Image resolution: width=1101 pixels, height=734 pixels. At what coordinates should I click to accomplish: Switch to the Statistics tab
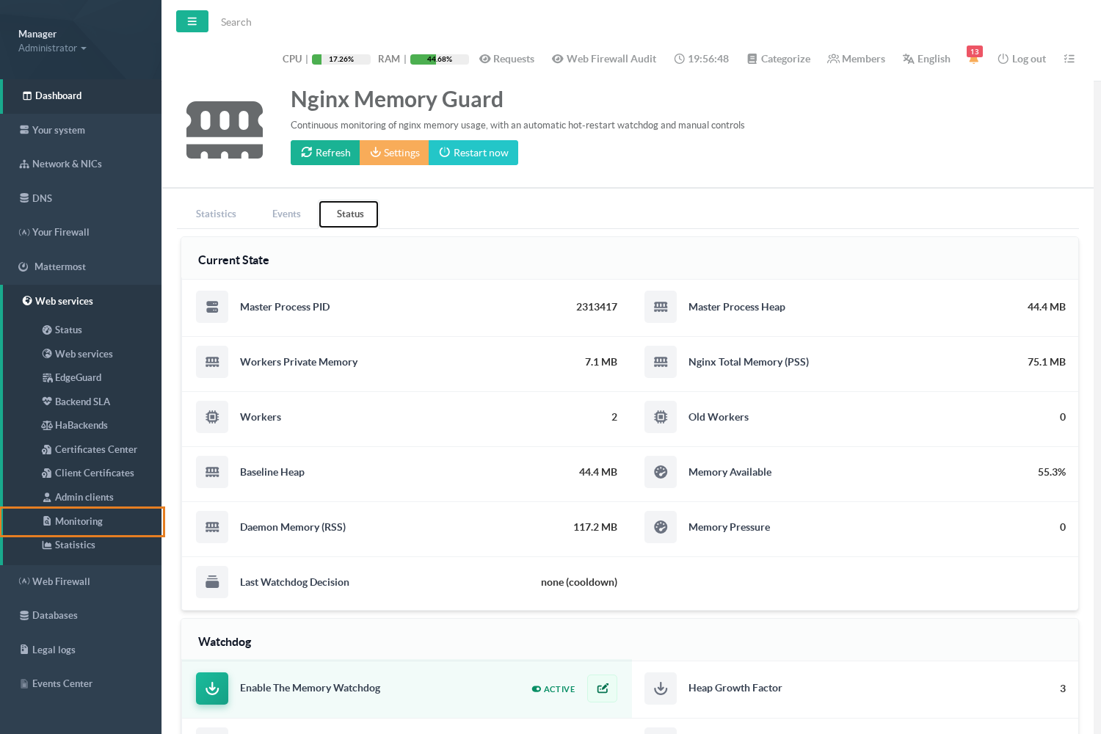pyautogui.click(x=216, y=214)
